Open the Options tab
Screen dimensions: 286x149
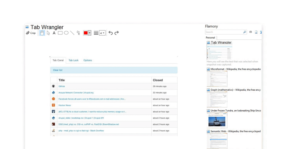click(87, 60)
